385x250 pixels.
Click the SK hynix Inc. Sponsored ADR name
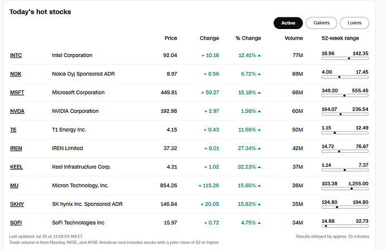click(x=87, y=204)
